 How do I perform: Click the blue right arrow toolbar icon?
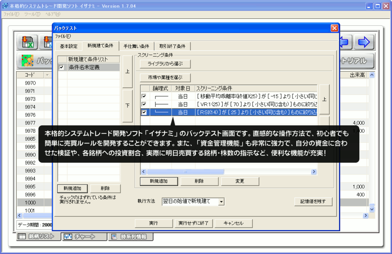pos(364,42)
